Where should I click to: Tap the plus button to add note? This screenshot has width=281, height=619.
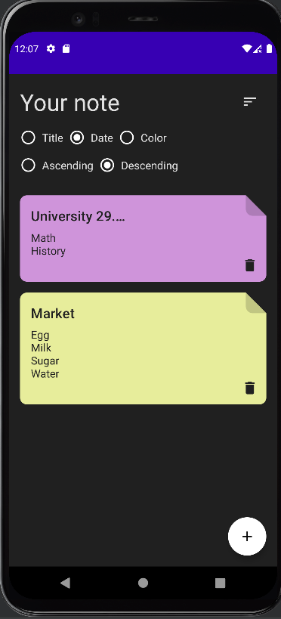pyautogui.click(x=247, y=536)
